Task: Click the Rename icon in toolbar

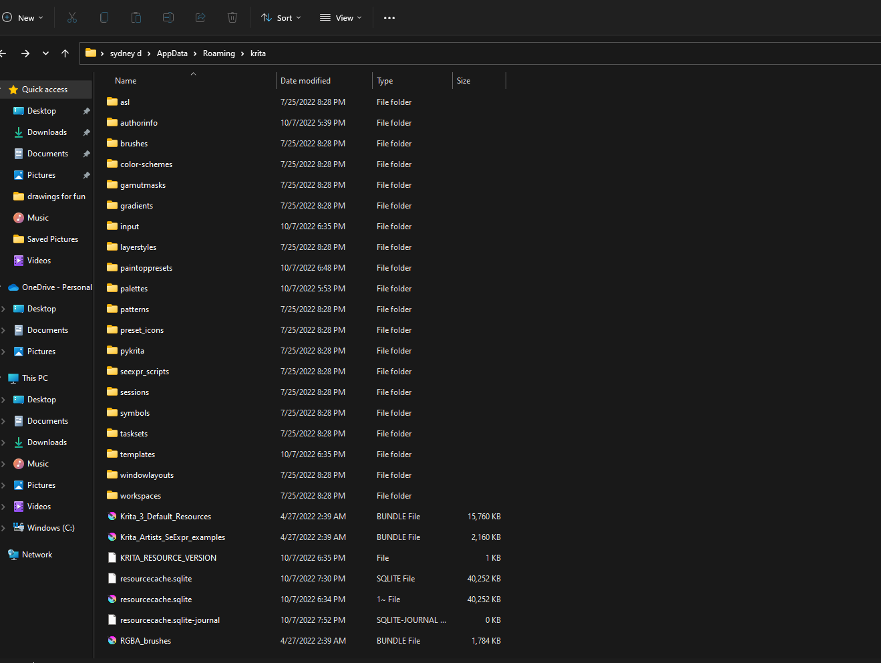Action: 168,18
